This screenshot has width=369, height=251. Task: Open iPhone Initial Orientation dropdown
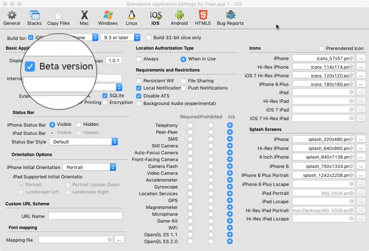(89, 167)
